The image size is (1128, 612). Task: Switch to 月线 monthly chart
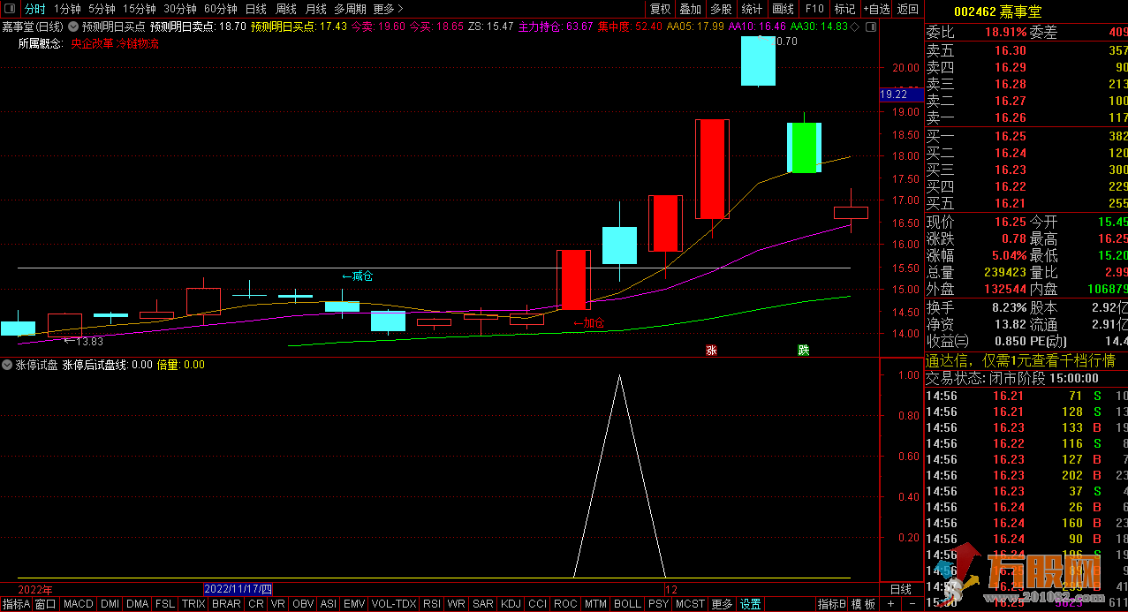click(x=315, y=9)
